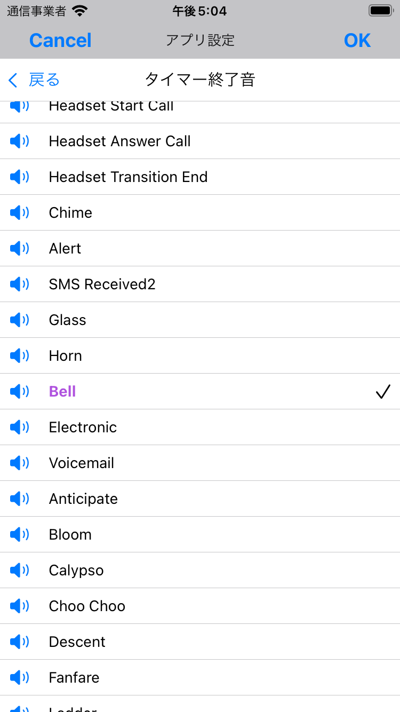The height and width of the screenshot is (712, 400).
Task: Cancel the app settings dialog
Action: point(60,41)
